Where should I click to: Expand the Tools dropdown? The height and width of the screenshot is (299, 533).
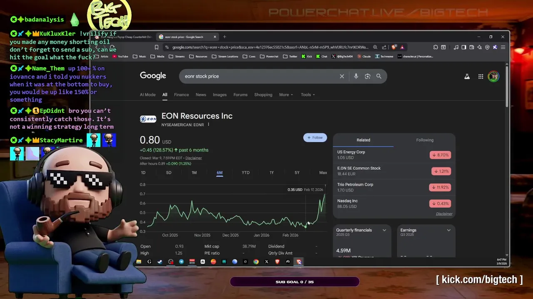308,95
